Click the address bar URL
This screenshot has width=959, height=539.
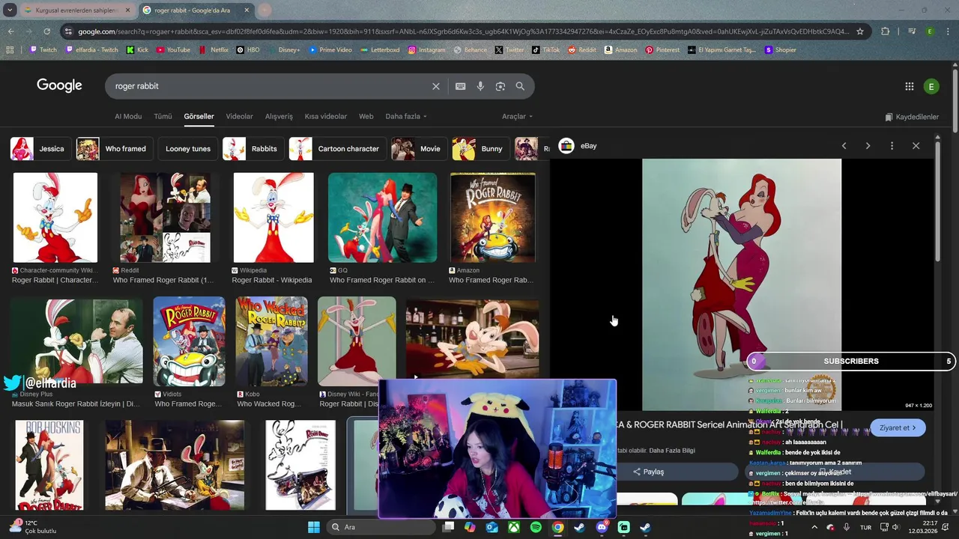click(x=464, y=31)
